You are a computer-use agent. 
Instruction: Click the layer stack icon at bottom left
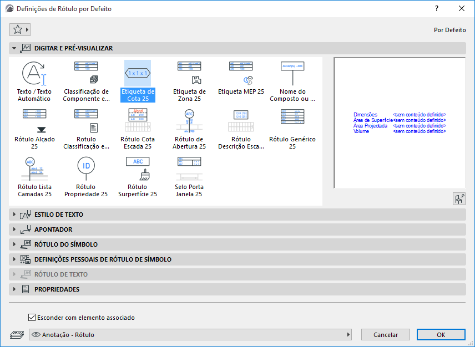pyautogui.click(x=17, y=335)
